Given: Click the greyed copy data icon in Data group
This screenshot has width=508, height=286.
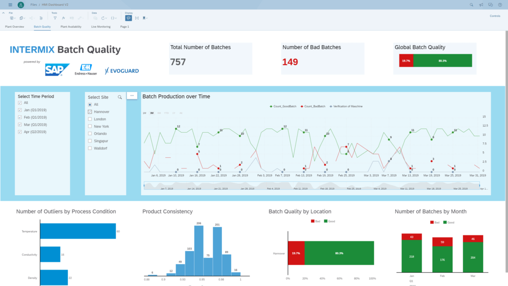Looking at the screenshot, I should pyautogui.click(x=95, y=18).
